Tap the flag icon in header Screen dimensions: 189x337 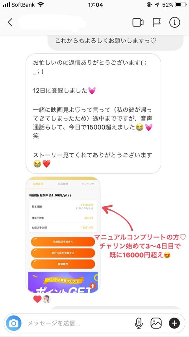pyautogui.click(x=157, y=23)
